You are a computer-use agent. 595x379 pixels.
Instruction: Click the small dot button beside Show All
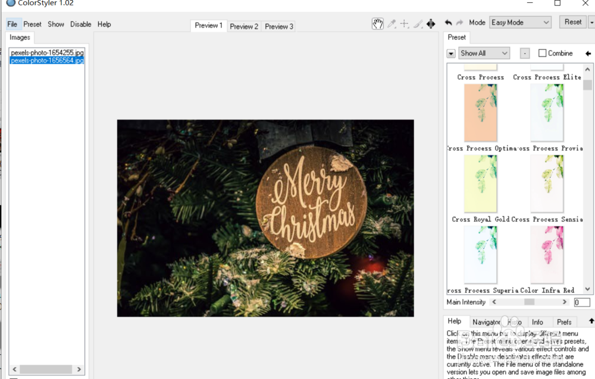click(x=525, y=53)
